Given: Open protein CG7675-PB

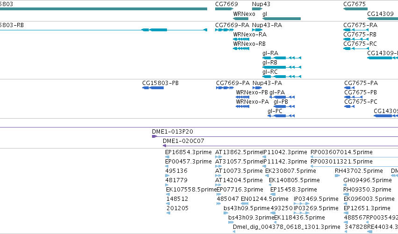Looking at the screenshot, I should click(361, 92).
